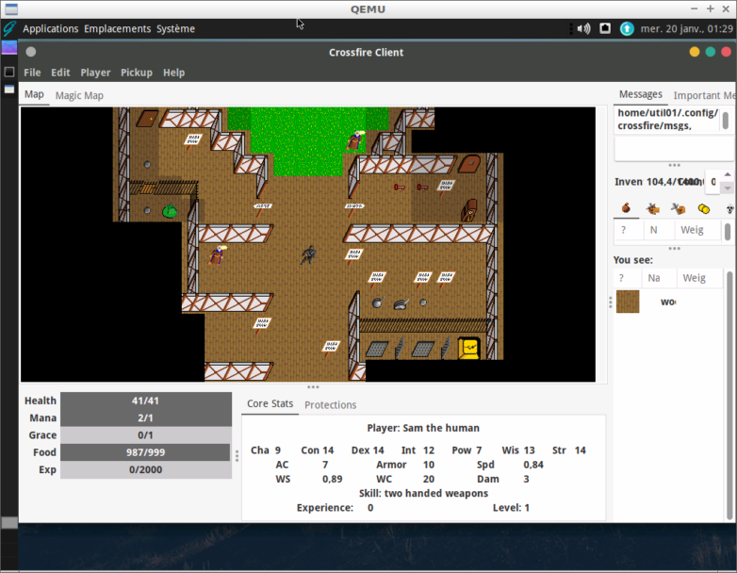737x573 pixels.
Task: Click the 'Player: Sam the human' text
Action: click(x=423, y=428)
